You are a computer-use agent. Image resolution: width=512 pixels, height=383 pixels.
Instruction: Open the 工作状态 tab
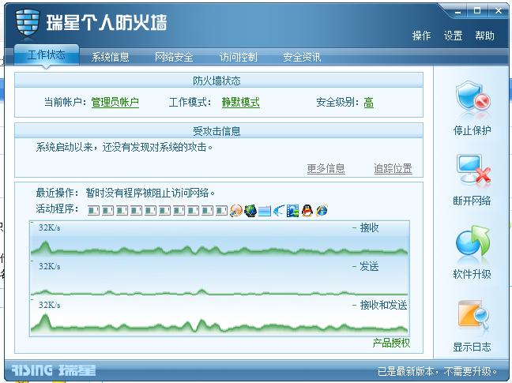click(x=47, y=54)
